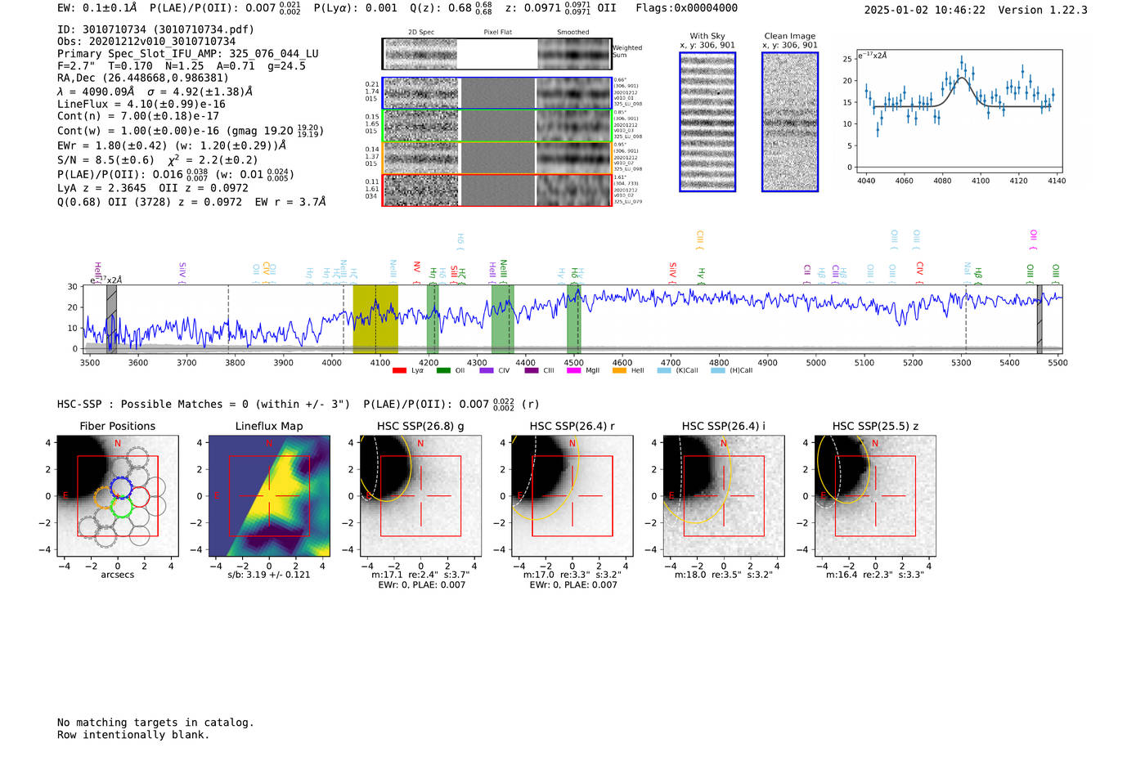Select the timestamp 2025-01-02 10:46:22
This screenshot has width=1145, height=779.
[x=925, y=11]
